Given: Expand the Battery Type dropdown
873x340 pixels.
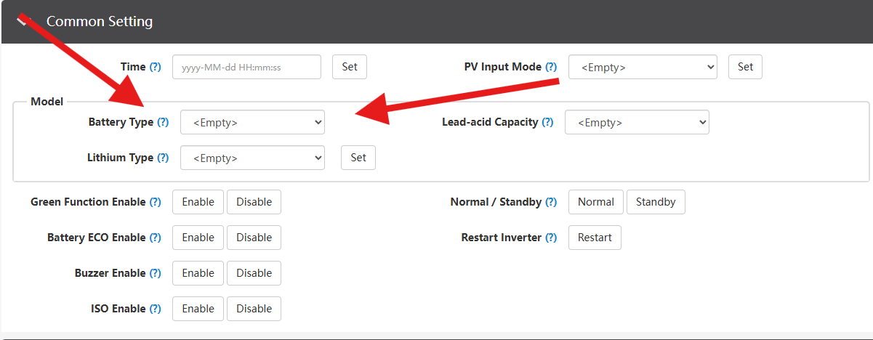Looking at the screenshot, I should pos(252,122).
